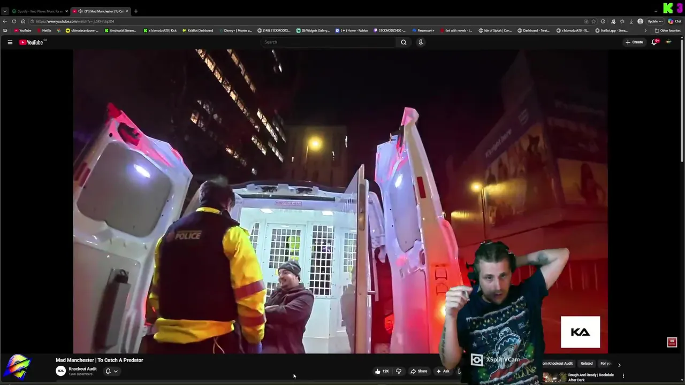Open s1ckmodzs420 Kick bookmark
The image size is (685, 385).
[x=159, y=30]
